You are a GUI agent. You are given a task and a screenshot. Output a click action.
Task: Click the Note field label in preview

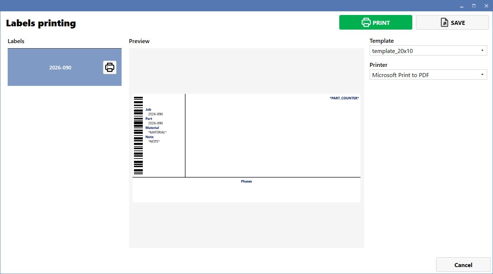149,137
